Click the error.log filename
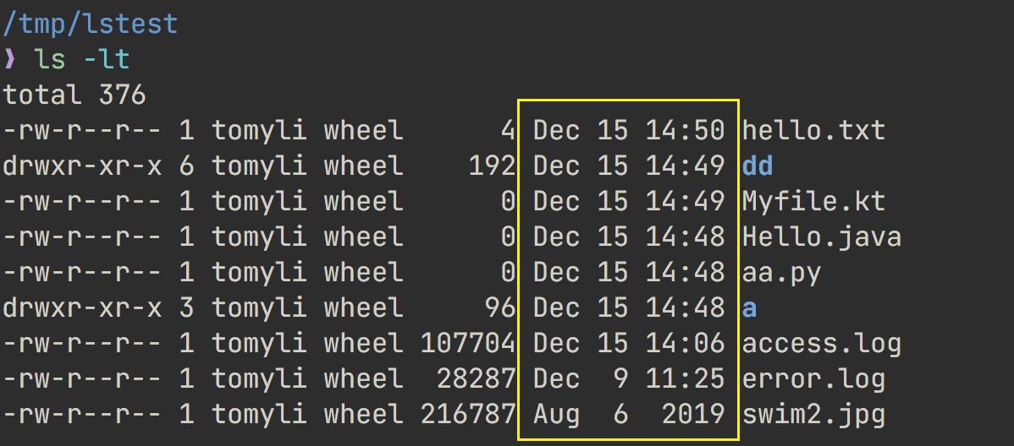Viewport: 1014px width, 446px height. pos(813,380)
